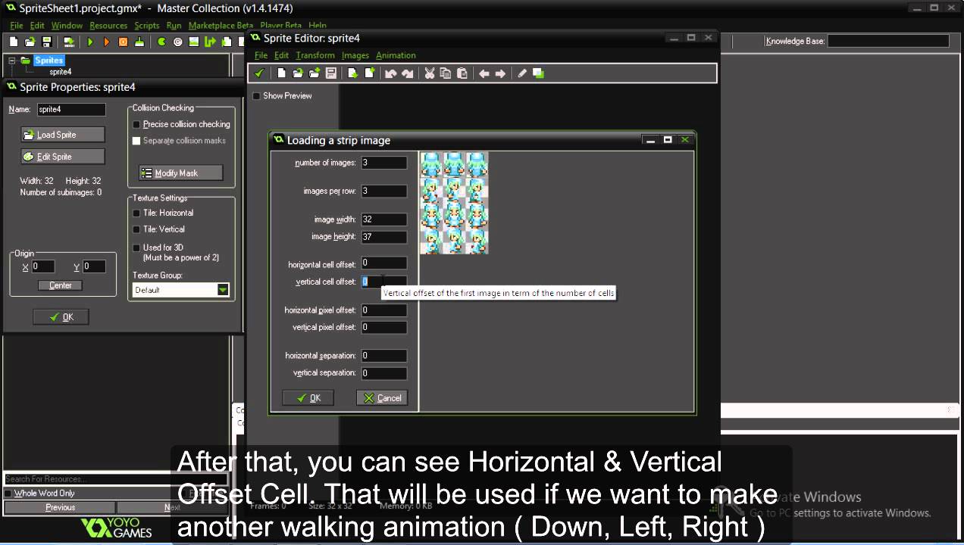Click the green Run game play icon
The height and width of the screenshot is (545, 964).
click(90, 42)
